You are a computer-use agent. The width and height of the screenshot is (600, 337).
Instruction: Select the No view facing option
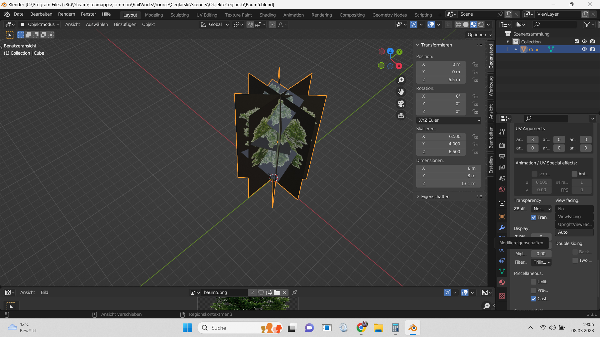[x=574, y=209]
